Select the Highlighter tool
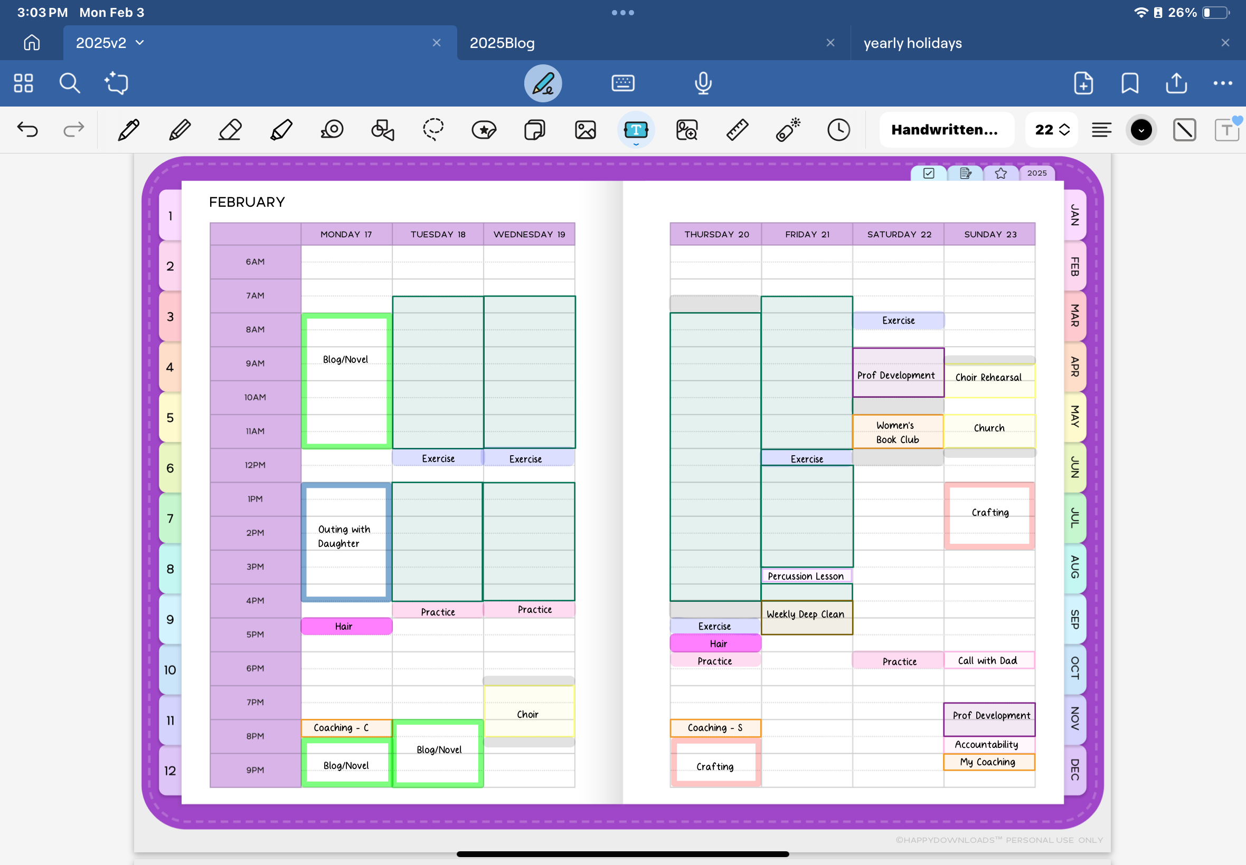 click(281, 130)
